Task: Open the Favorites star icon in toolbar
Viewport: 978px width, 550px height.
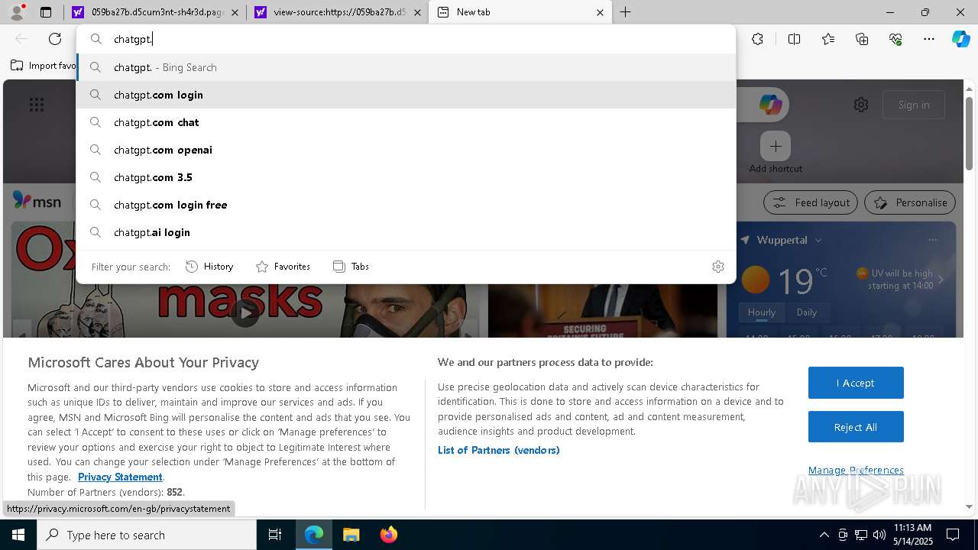Action: tap(828, 39)
